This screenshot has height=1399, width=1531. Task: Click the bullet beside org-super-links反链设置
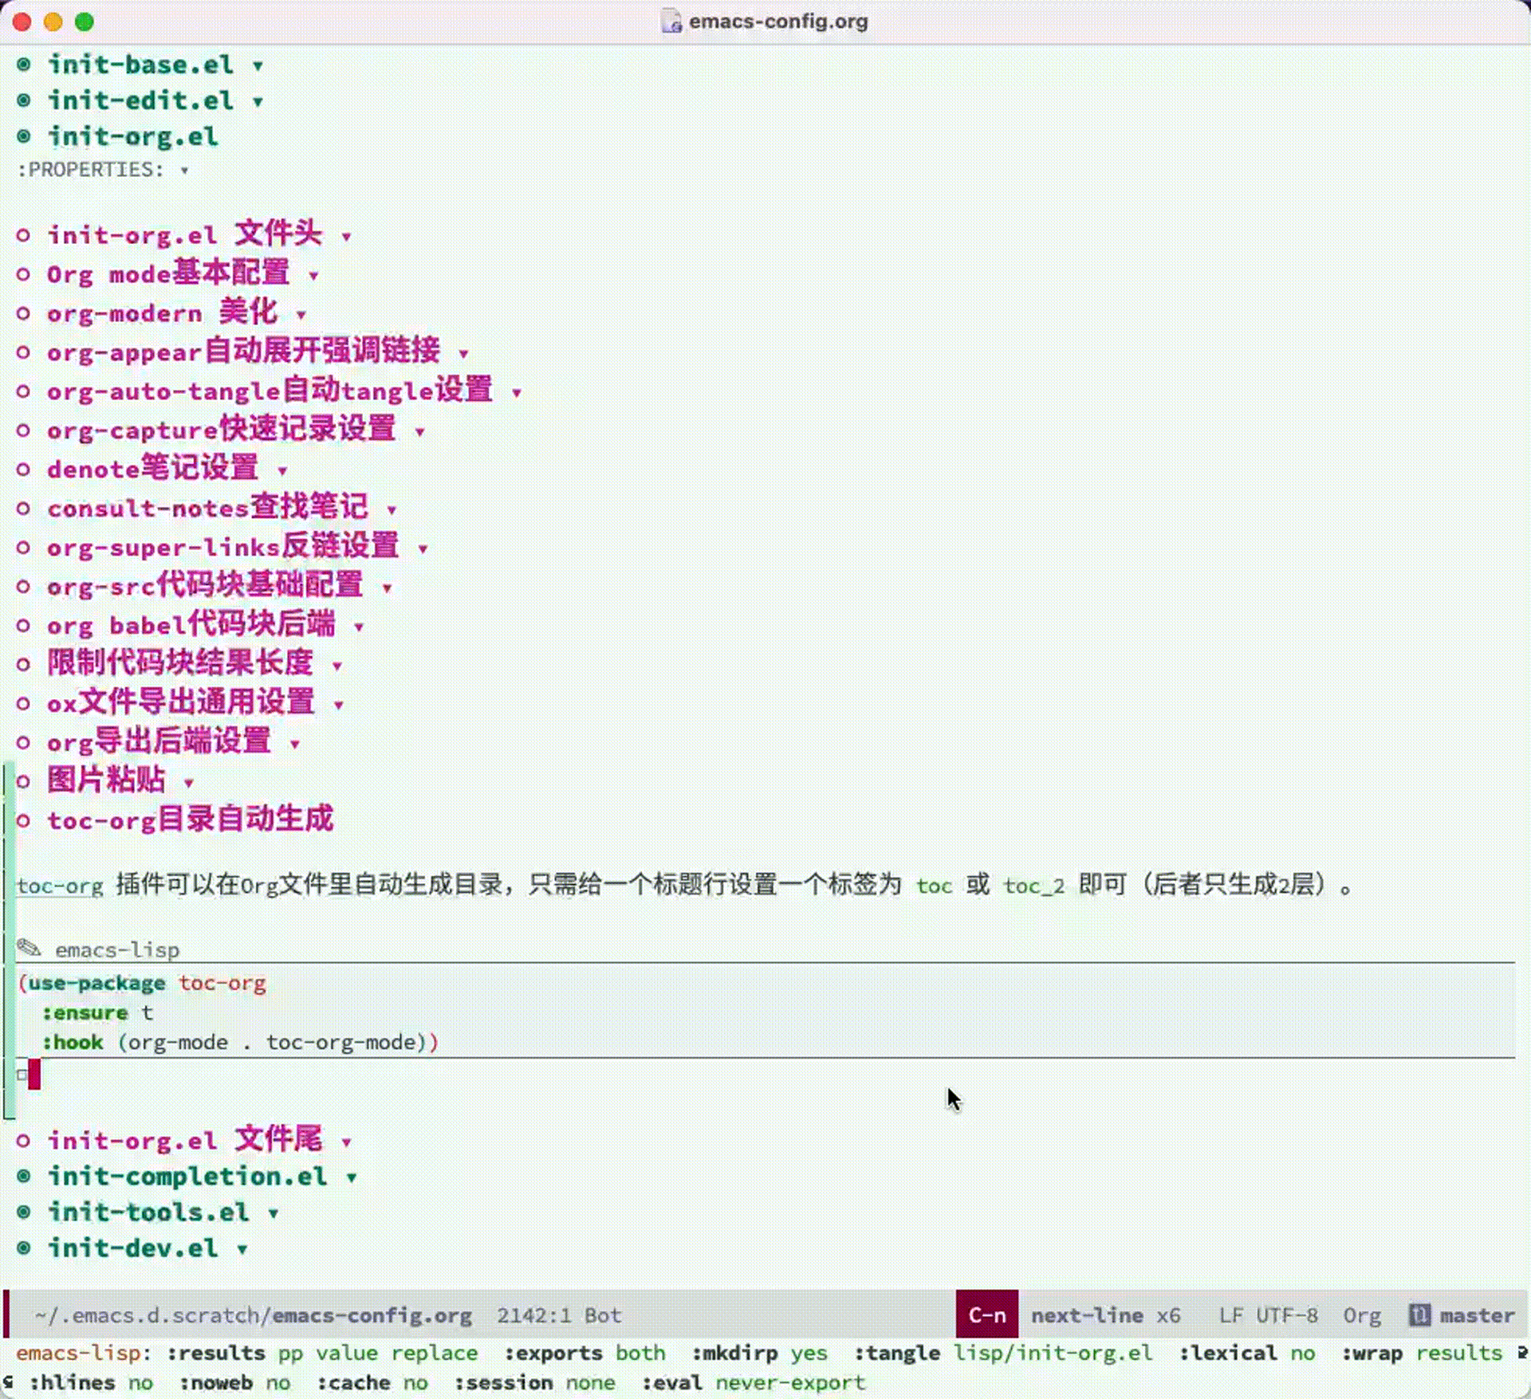tap(24, 548)
